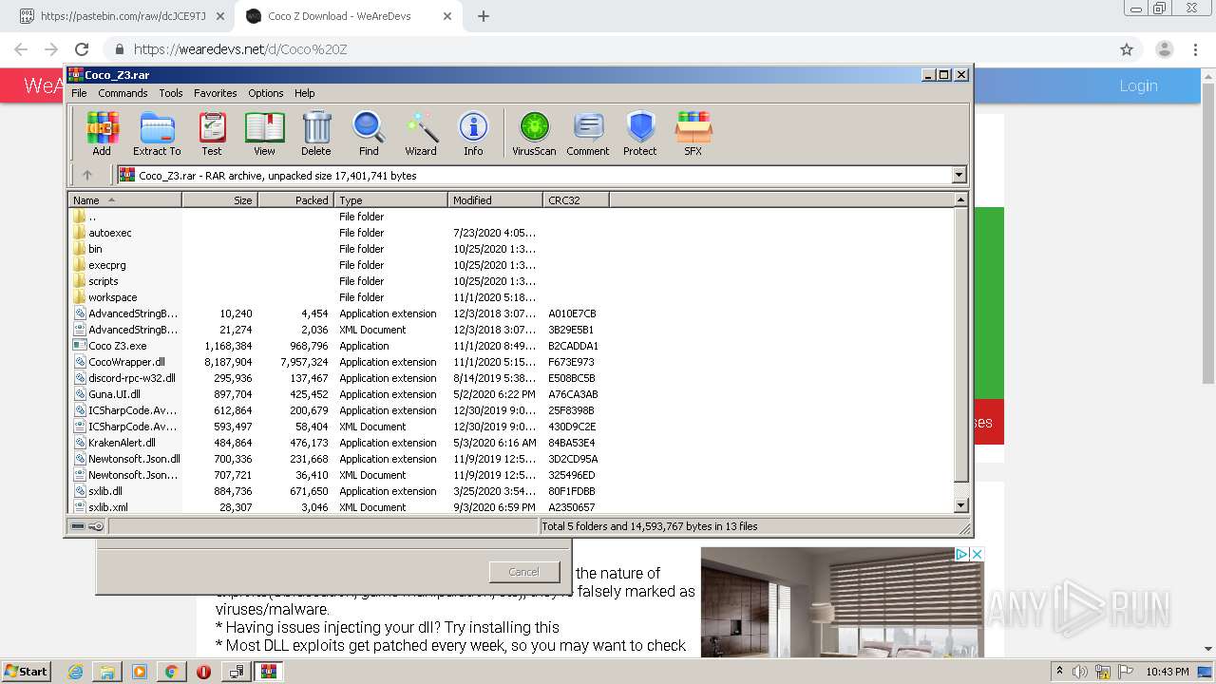Screen dimensions: 1216x684
Task: Click the Extract To toolbar icon
Action: [157, 133]
